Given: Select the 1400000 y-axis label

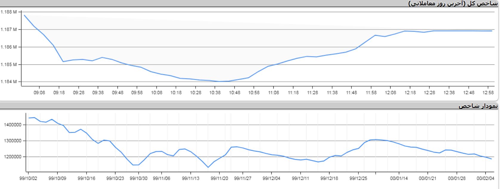Looking at the screenshot, I should [13, 125].
